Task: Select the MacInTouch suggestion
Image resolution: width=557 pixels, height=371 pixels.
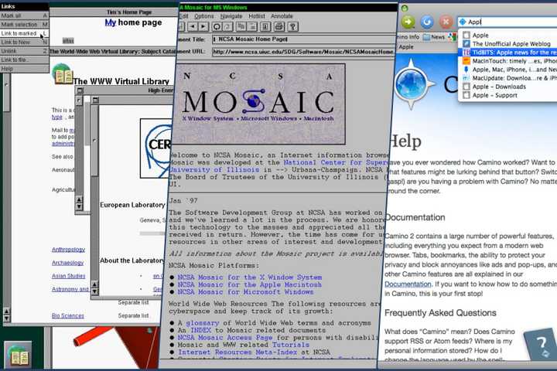Action: 508,61
